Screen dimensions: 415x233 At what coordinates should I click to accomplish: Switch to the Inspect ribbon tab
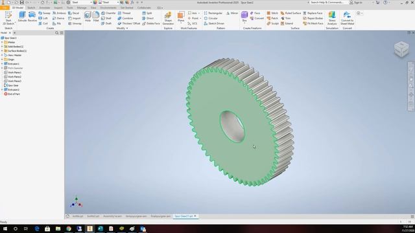58,8
